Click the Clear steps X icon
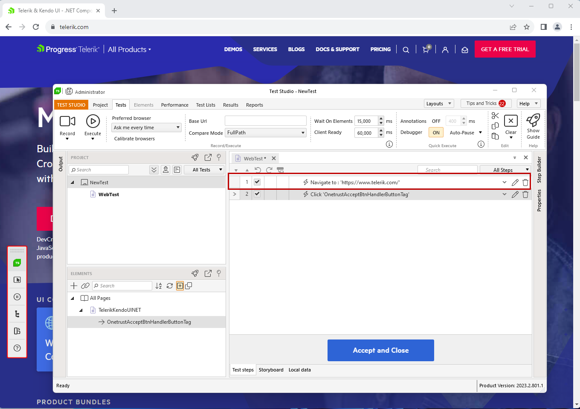This screenshot has height=409, width=580. (x=511, y=121)
